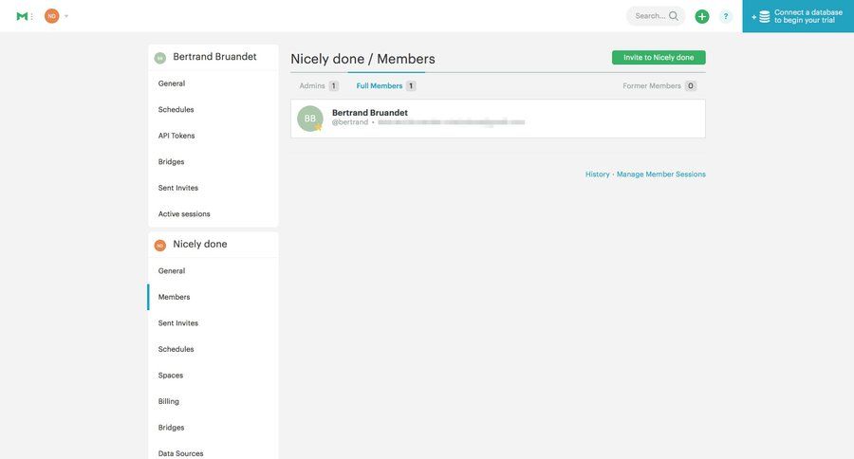Open the help question mark icon
The width and height of the screenshot is (854, 459).
coord(726,16)
